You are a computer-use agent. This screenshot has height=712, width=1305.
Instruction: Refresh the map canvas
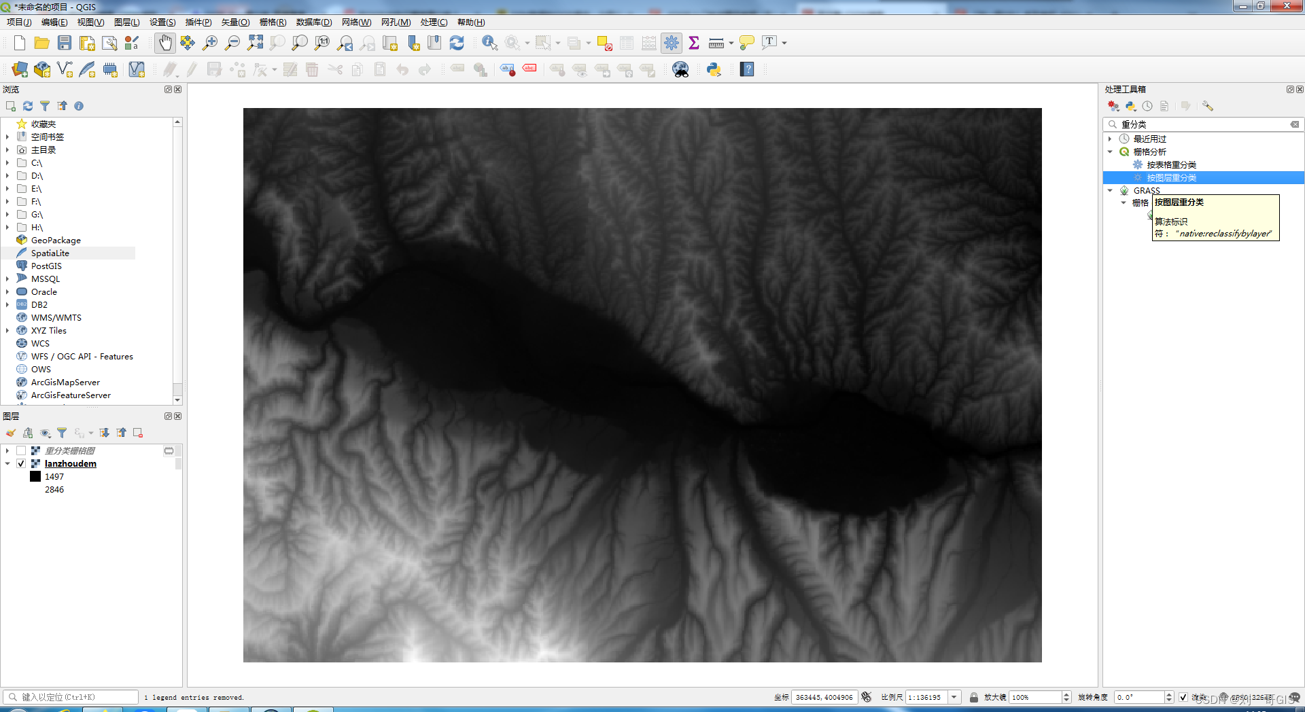457,43
